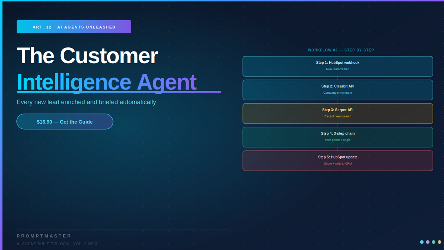The height and width of the screenshot is (250, 444).
Task: Select the Step 2: Clearbit API card
Action: click(338, 90)
